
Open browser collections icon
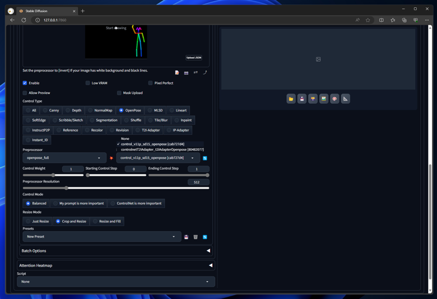point(404,20)
